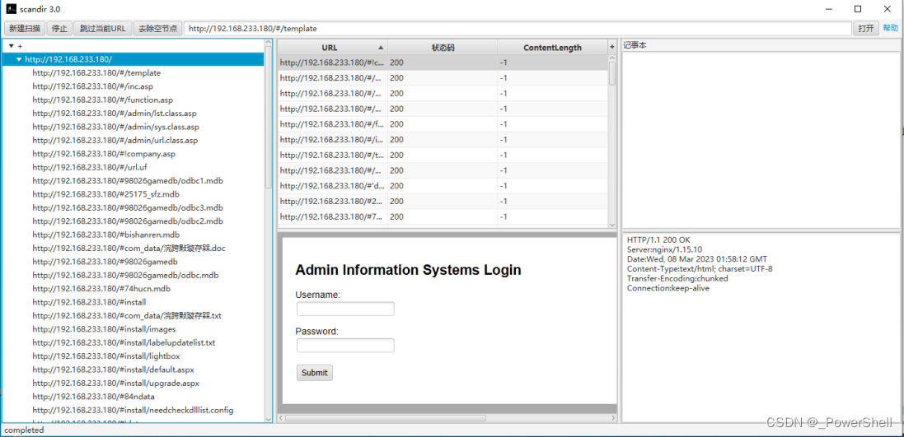Select tree item /#!company.asp
Screen dimensions: 904x437
click(104, 154)
